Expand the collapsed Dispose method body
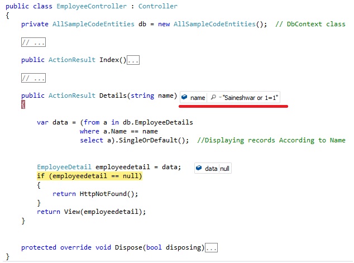Screen dimensions: 354x263 point(211,248)
